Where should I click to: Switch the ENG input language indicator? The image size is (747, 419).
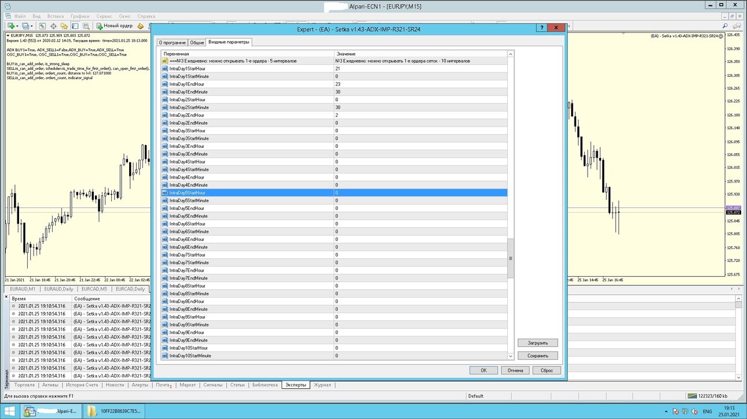[x=707, y=412]
